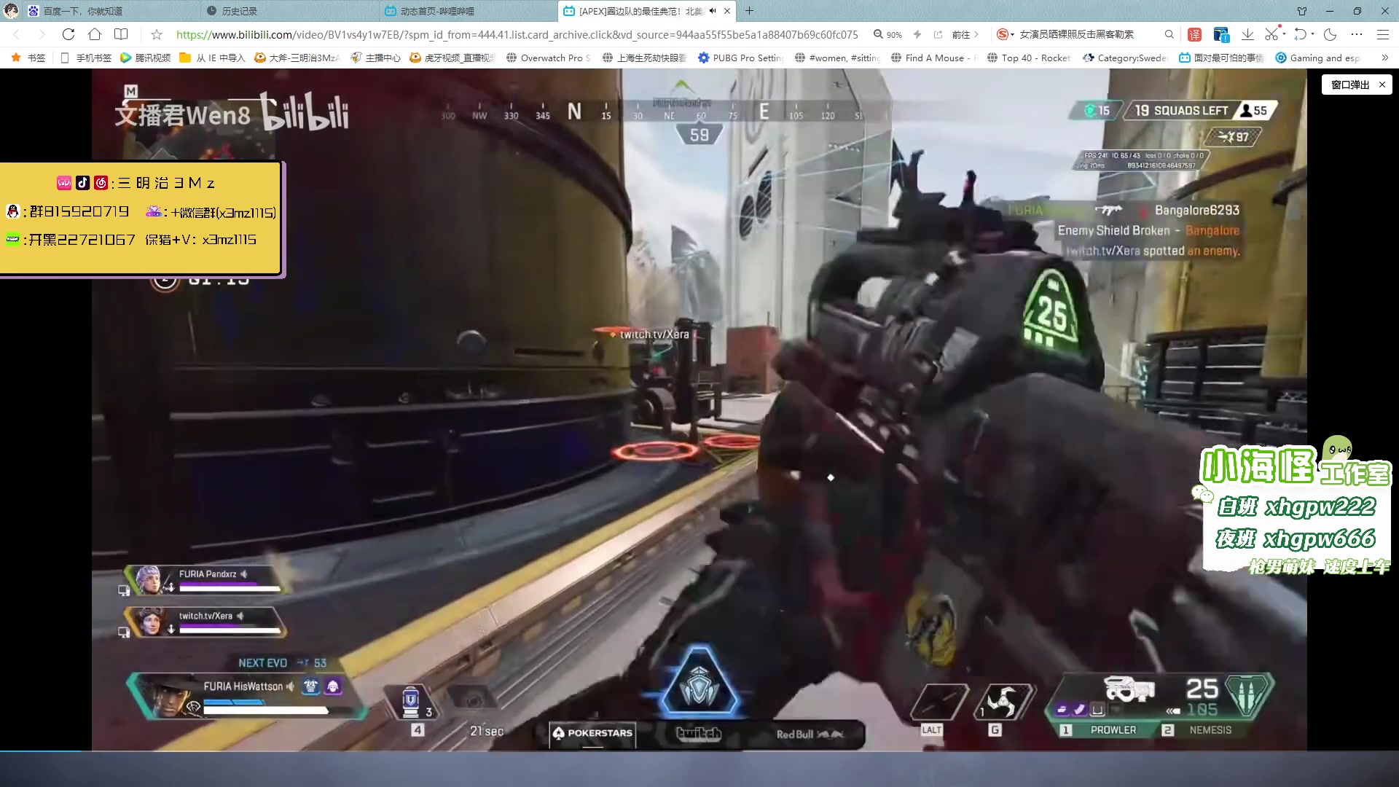
Task: Expand the screenshot tool dropdown arrow
Action: click(1284, 34)
